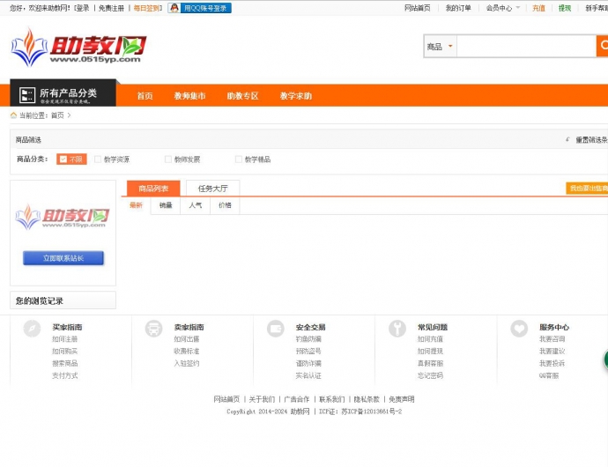Screen dimensions: 608x467
Task: Click the 买家指南 compass icon
Action: (32, 329)
